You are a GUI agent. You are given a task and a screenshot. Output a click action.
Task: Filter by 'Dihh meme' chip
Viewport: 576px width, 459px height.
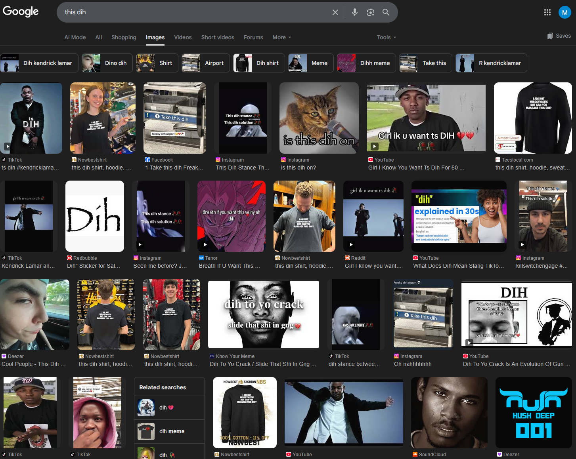tap(366, 63)
